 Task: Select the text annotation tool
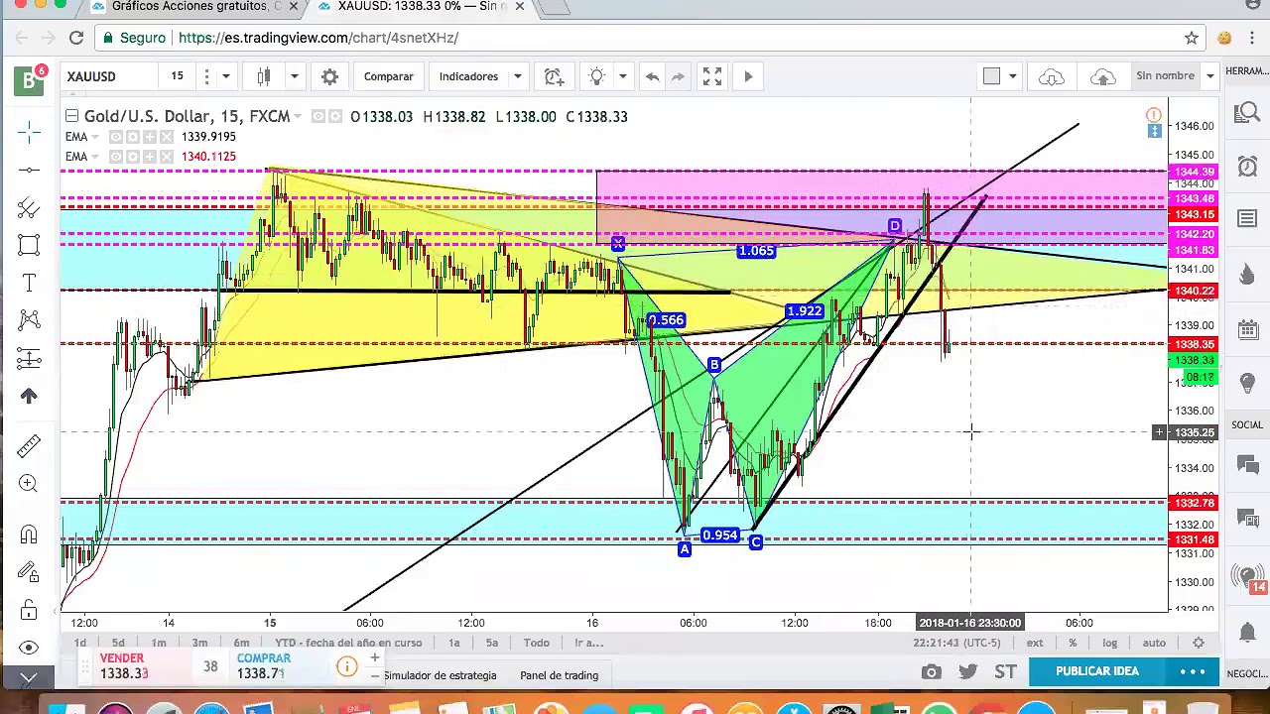pyautogui.click(x=29, y=283)
